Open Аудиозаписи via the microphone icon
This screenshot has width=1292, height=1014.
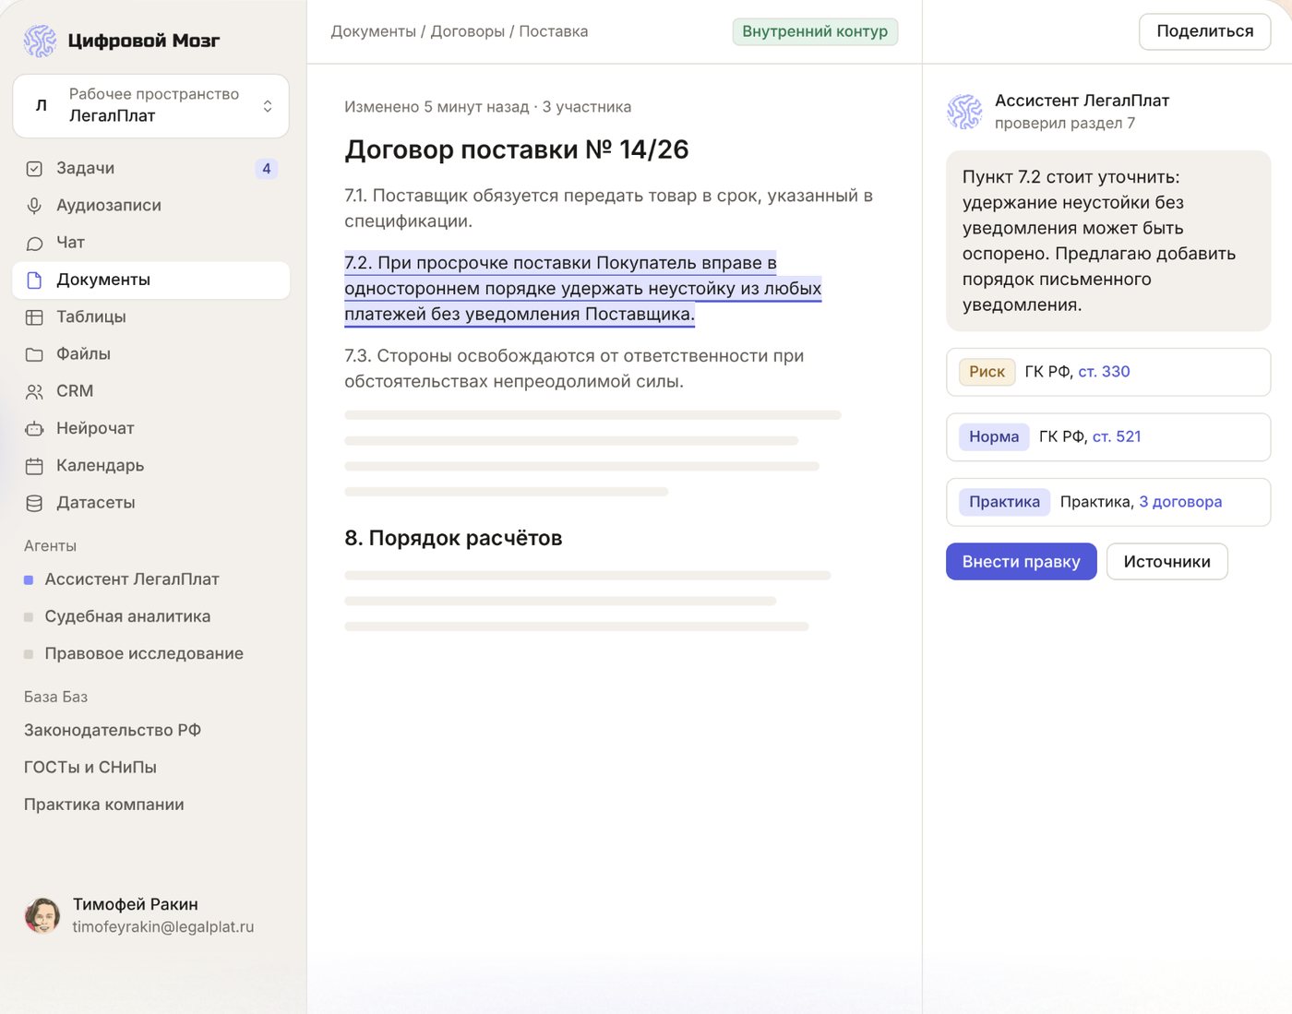(34, 206)
